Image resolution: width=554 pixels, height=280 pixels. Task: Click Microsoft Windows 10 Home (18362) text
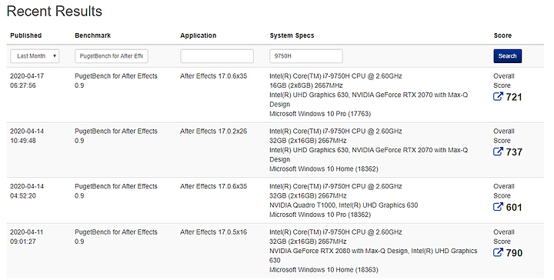point(324,168)
